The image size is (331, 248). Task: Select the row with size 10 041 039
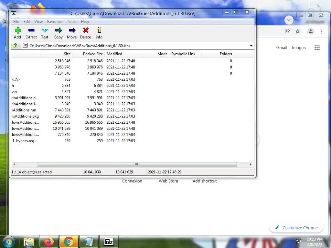[132, 129]
